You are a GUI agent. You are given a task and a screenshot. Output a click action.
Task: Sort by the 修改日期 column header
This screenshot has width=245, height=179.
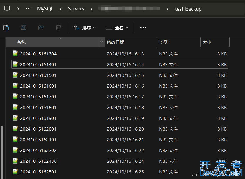[131, 42]
